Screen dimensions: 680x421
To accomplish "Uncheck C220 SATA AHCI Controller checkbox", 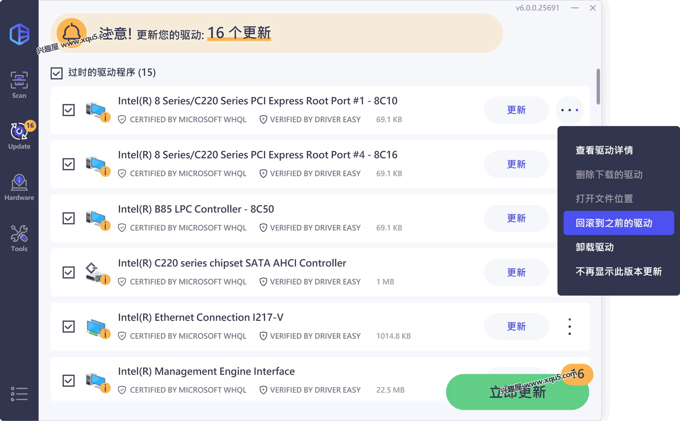I will click(68, 272).
